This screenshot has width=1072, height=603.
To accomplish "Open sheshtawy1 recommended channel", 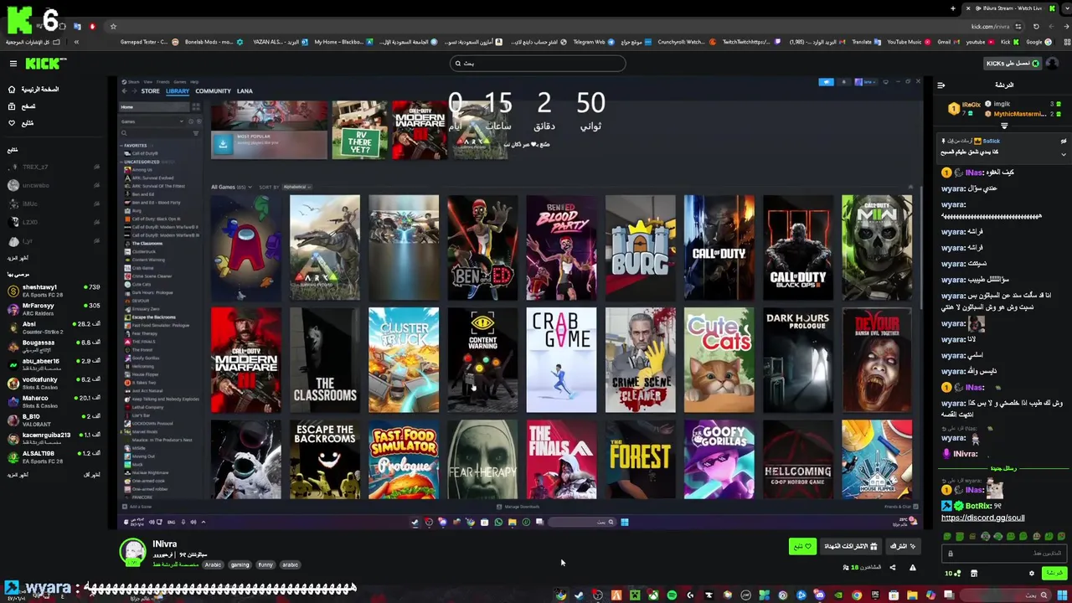I will (x=54, y=291).
